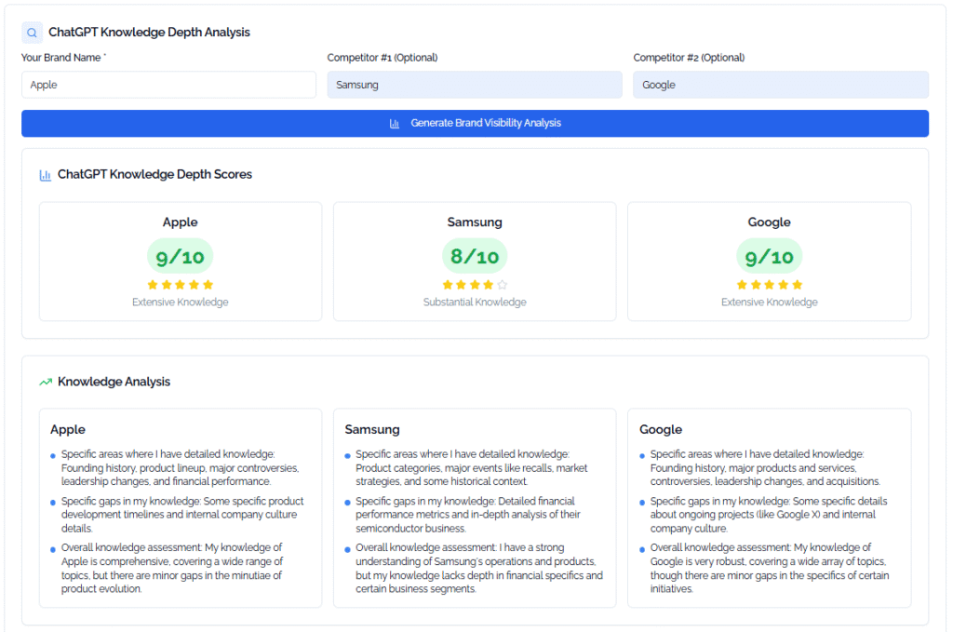Viewport: 953px width, 632px height.
Task: Click the Samsung title in the scores card
Action: pos(475,222)
